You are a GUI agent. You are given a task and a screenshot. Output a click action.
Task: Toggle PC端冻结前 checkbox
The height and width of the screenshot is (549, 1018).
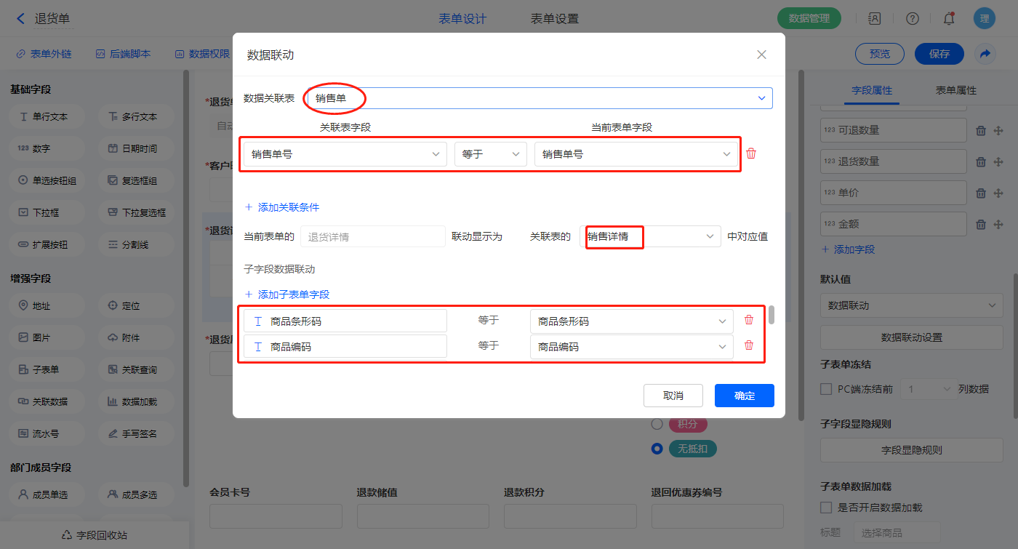coord(826,389)
